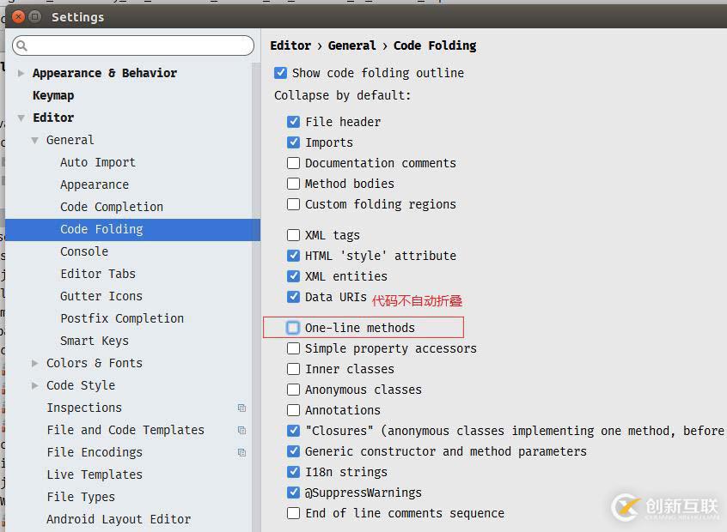Image resolution: width=727 pixels, height=532 pixels.
Task: Uncheck HTML 'style' attribute checkbox
Action: pos(294,256)
